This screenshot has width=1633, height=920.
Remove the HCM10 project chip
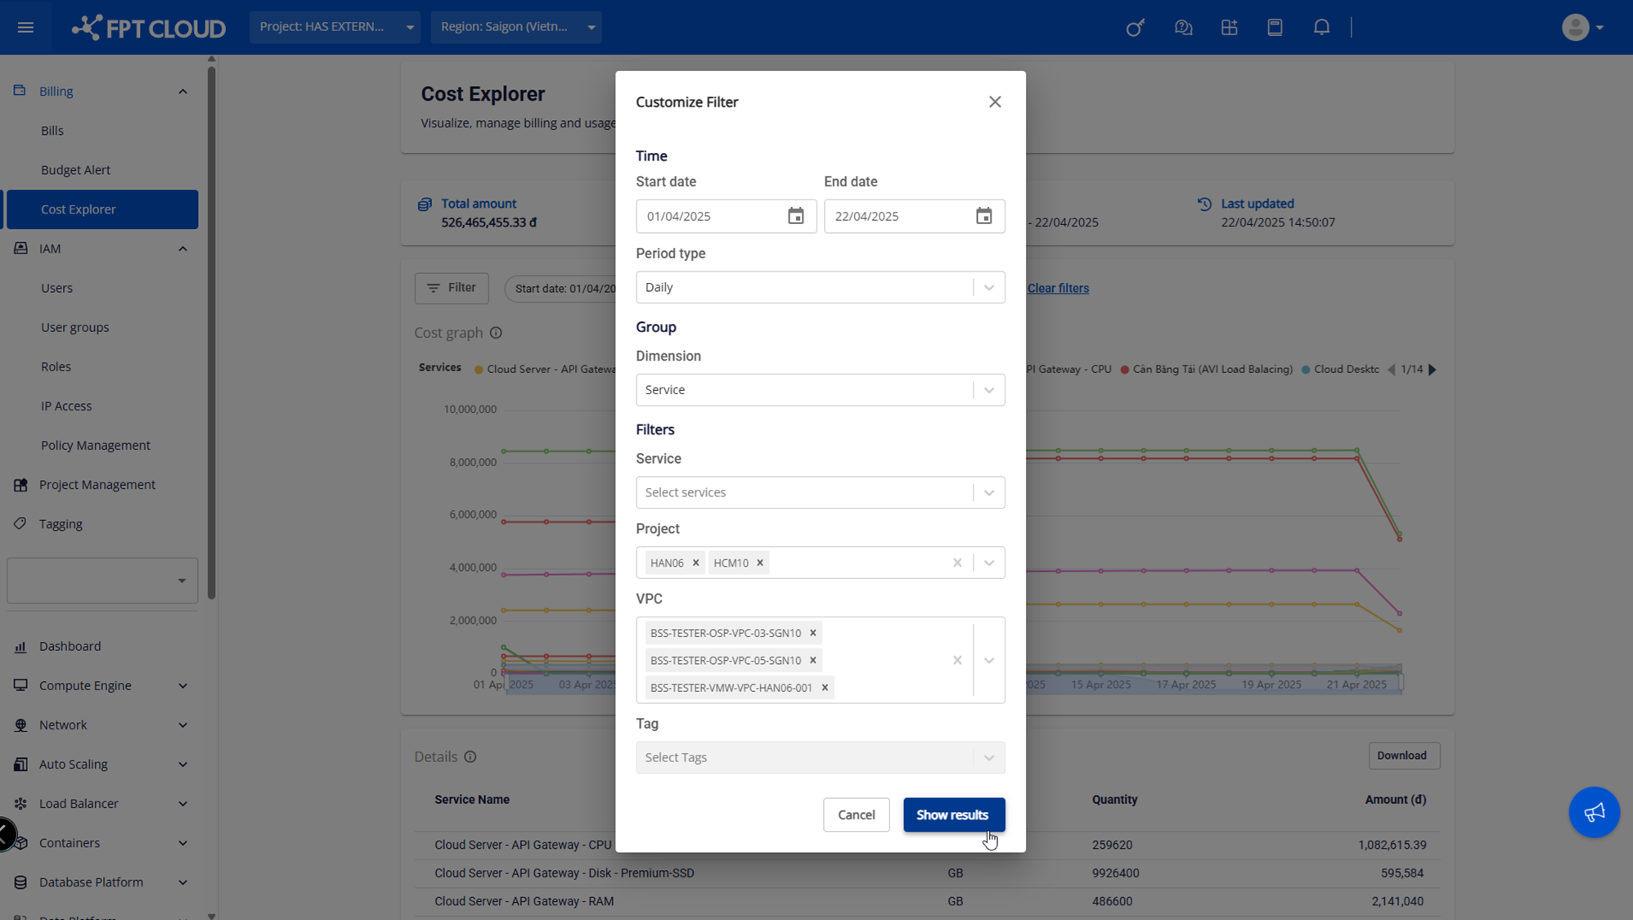point(760,563)
